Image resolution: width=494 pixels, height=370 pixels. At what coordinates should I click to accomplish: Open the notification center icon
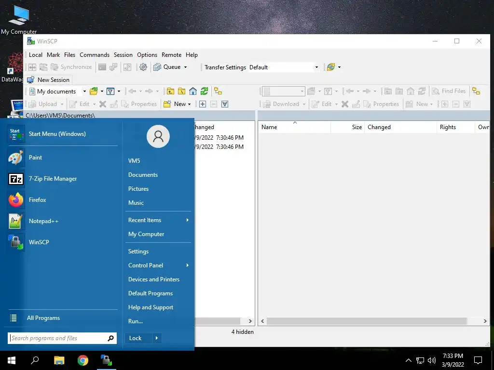[x=478, y=360]
